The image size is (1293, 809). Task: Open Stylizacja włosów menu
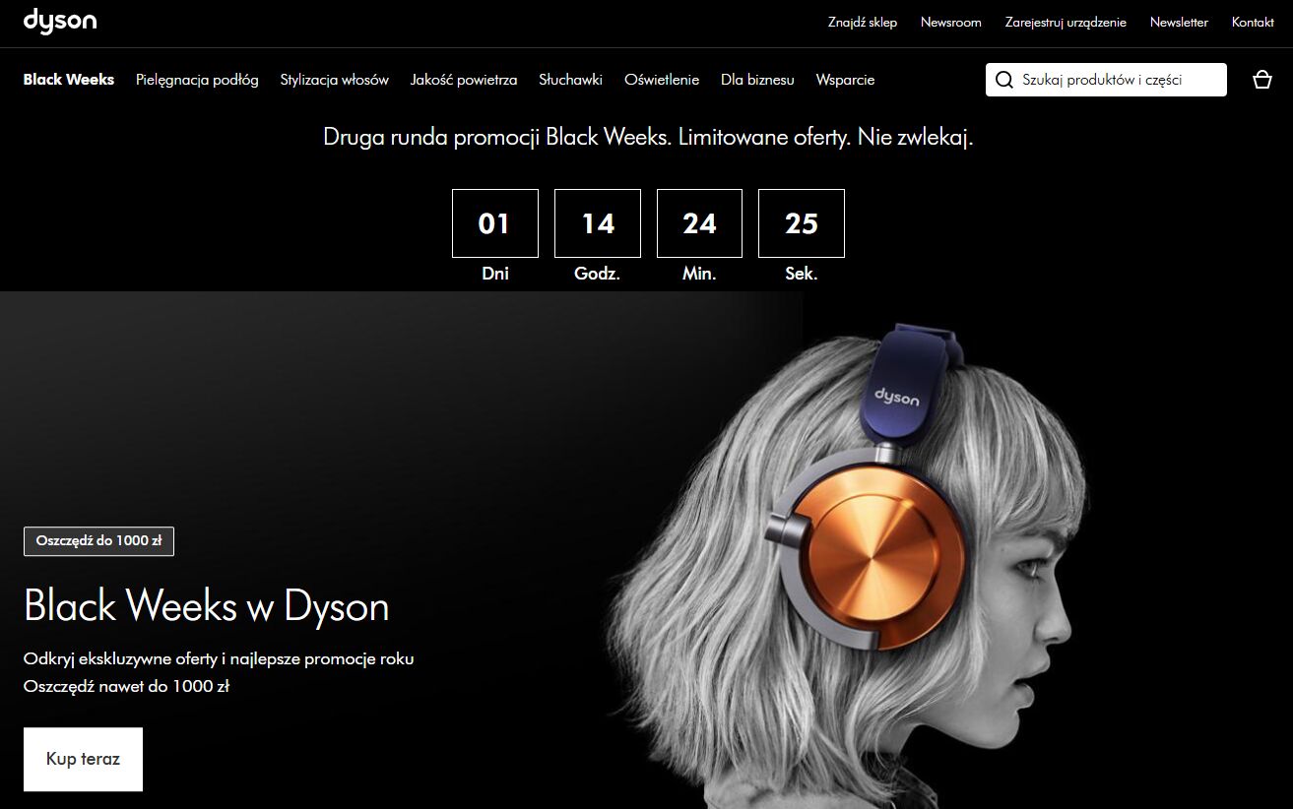pos(335,80)
